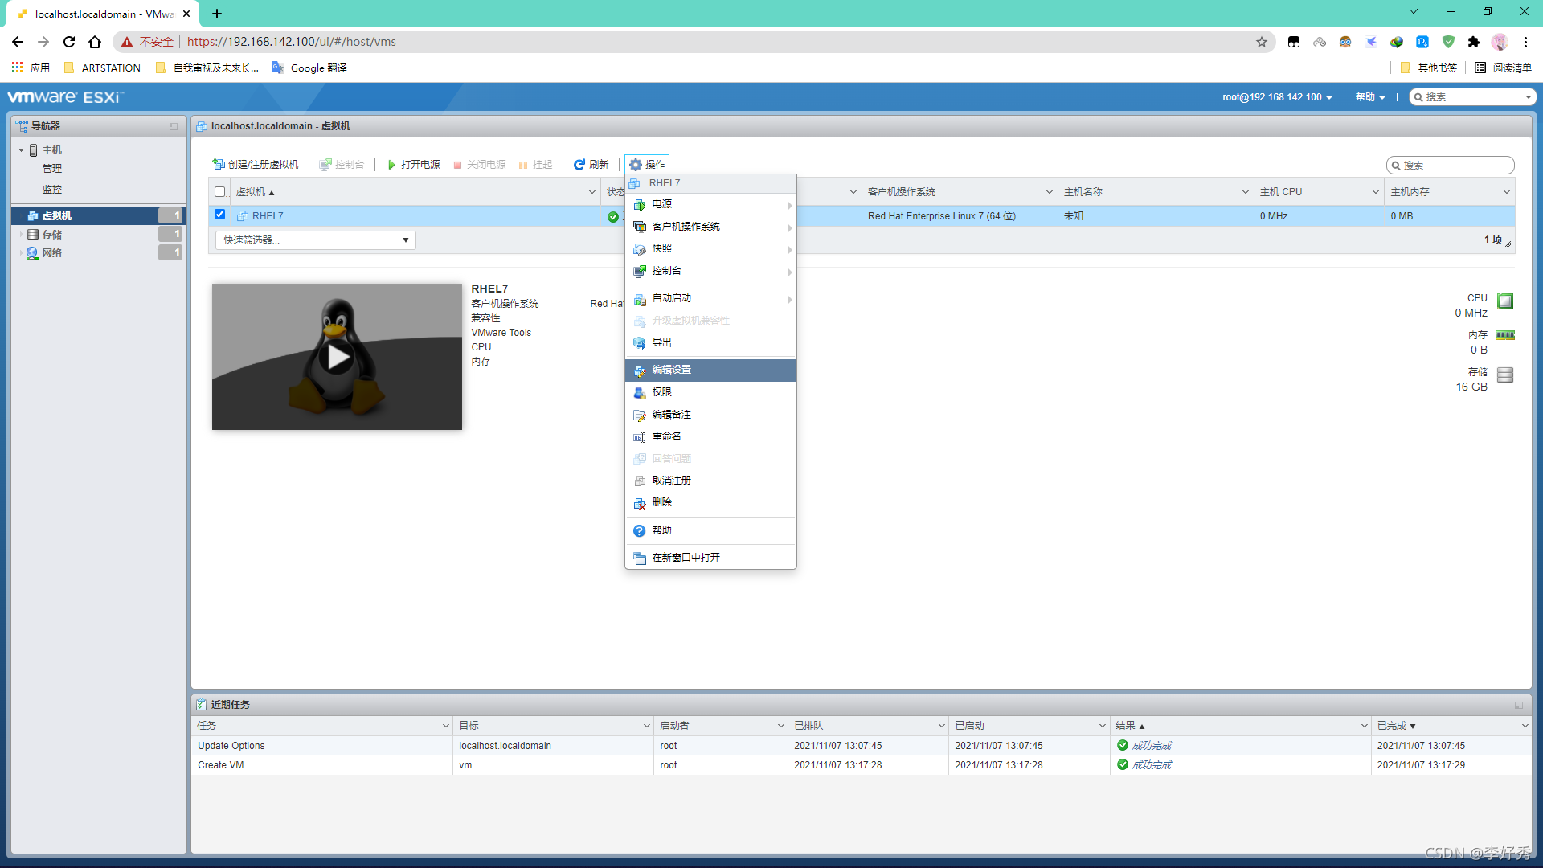
Task: Open Host CPU column dropdown arrow
Action: click(x=1376, y=192)
